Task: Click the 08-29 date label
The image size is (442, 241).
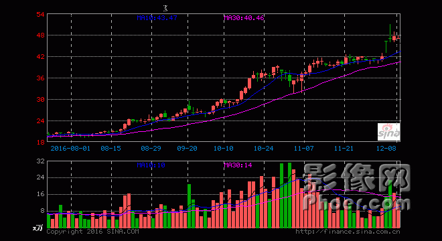Action: coord(151,148)
